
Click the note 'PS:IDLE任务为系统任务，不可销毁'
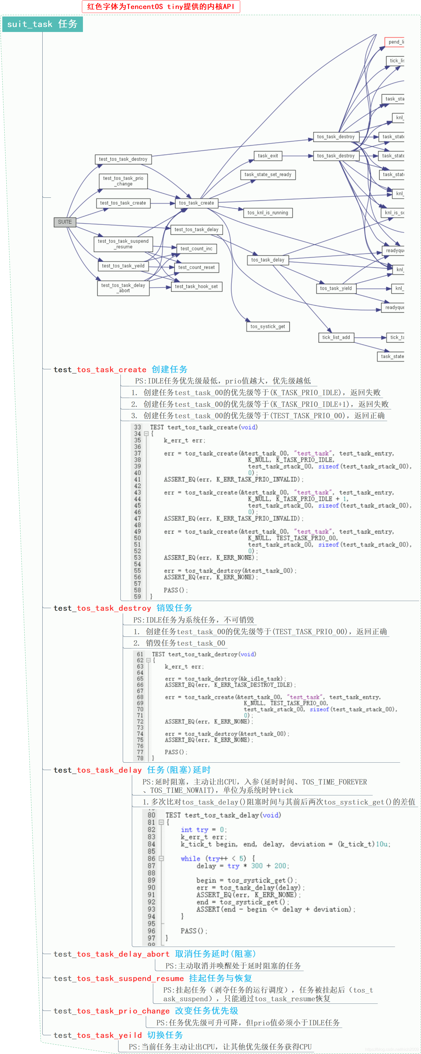194,620
